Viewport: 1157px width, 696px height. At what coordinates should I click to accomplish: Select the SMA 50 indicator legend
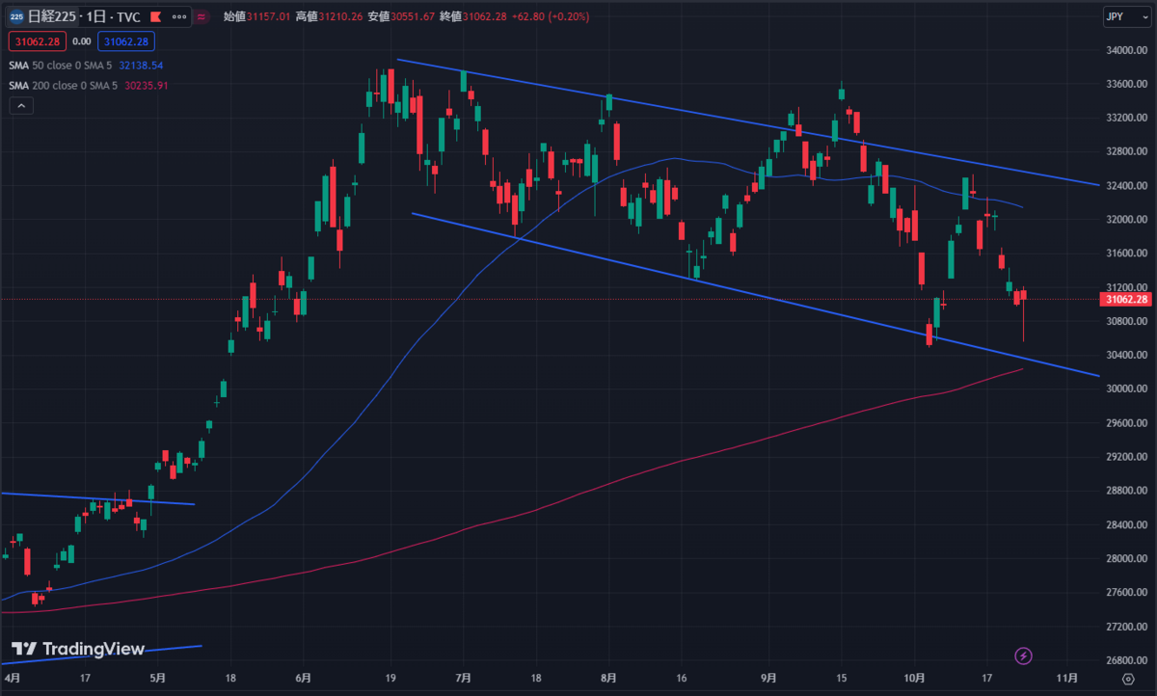click(61, 66)
